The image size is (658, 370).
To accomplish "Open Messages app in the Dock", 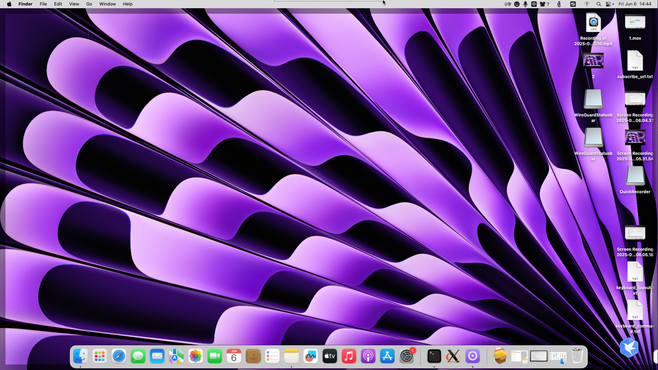I will coord(138,356).
